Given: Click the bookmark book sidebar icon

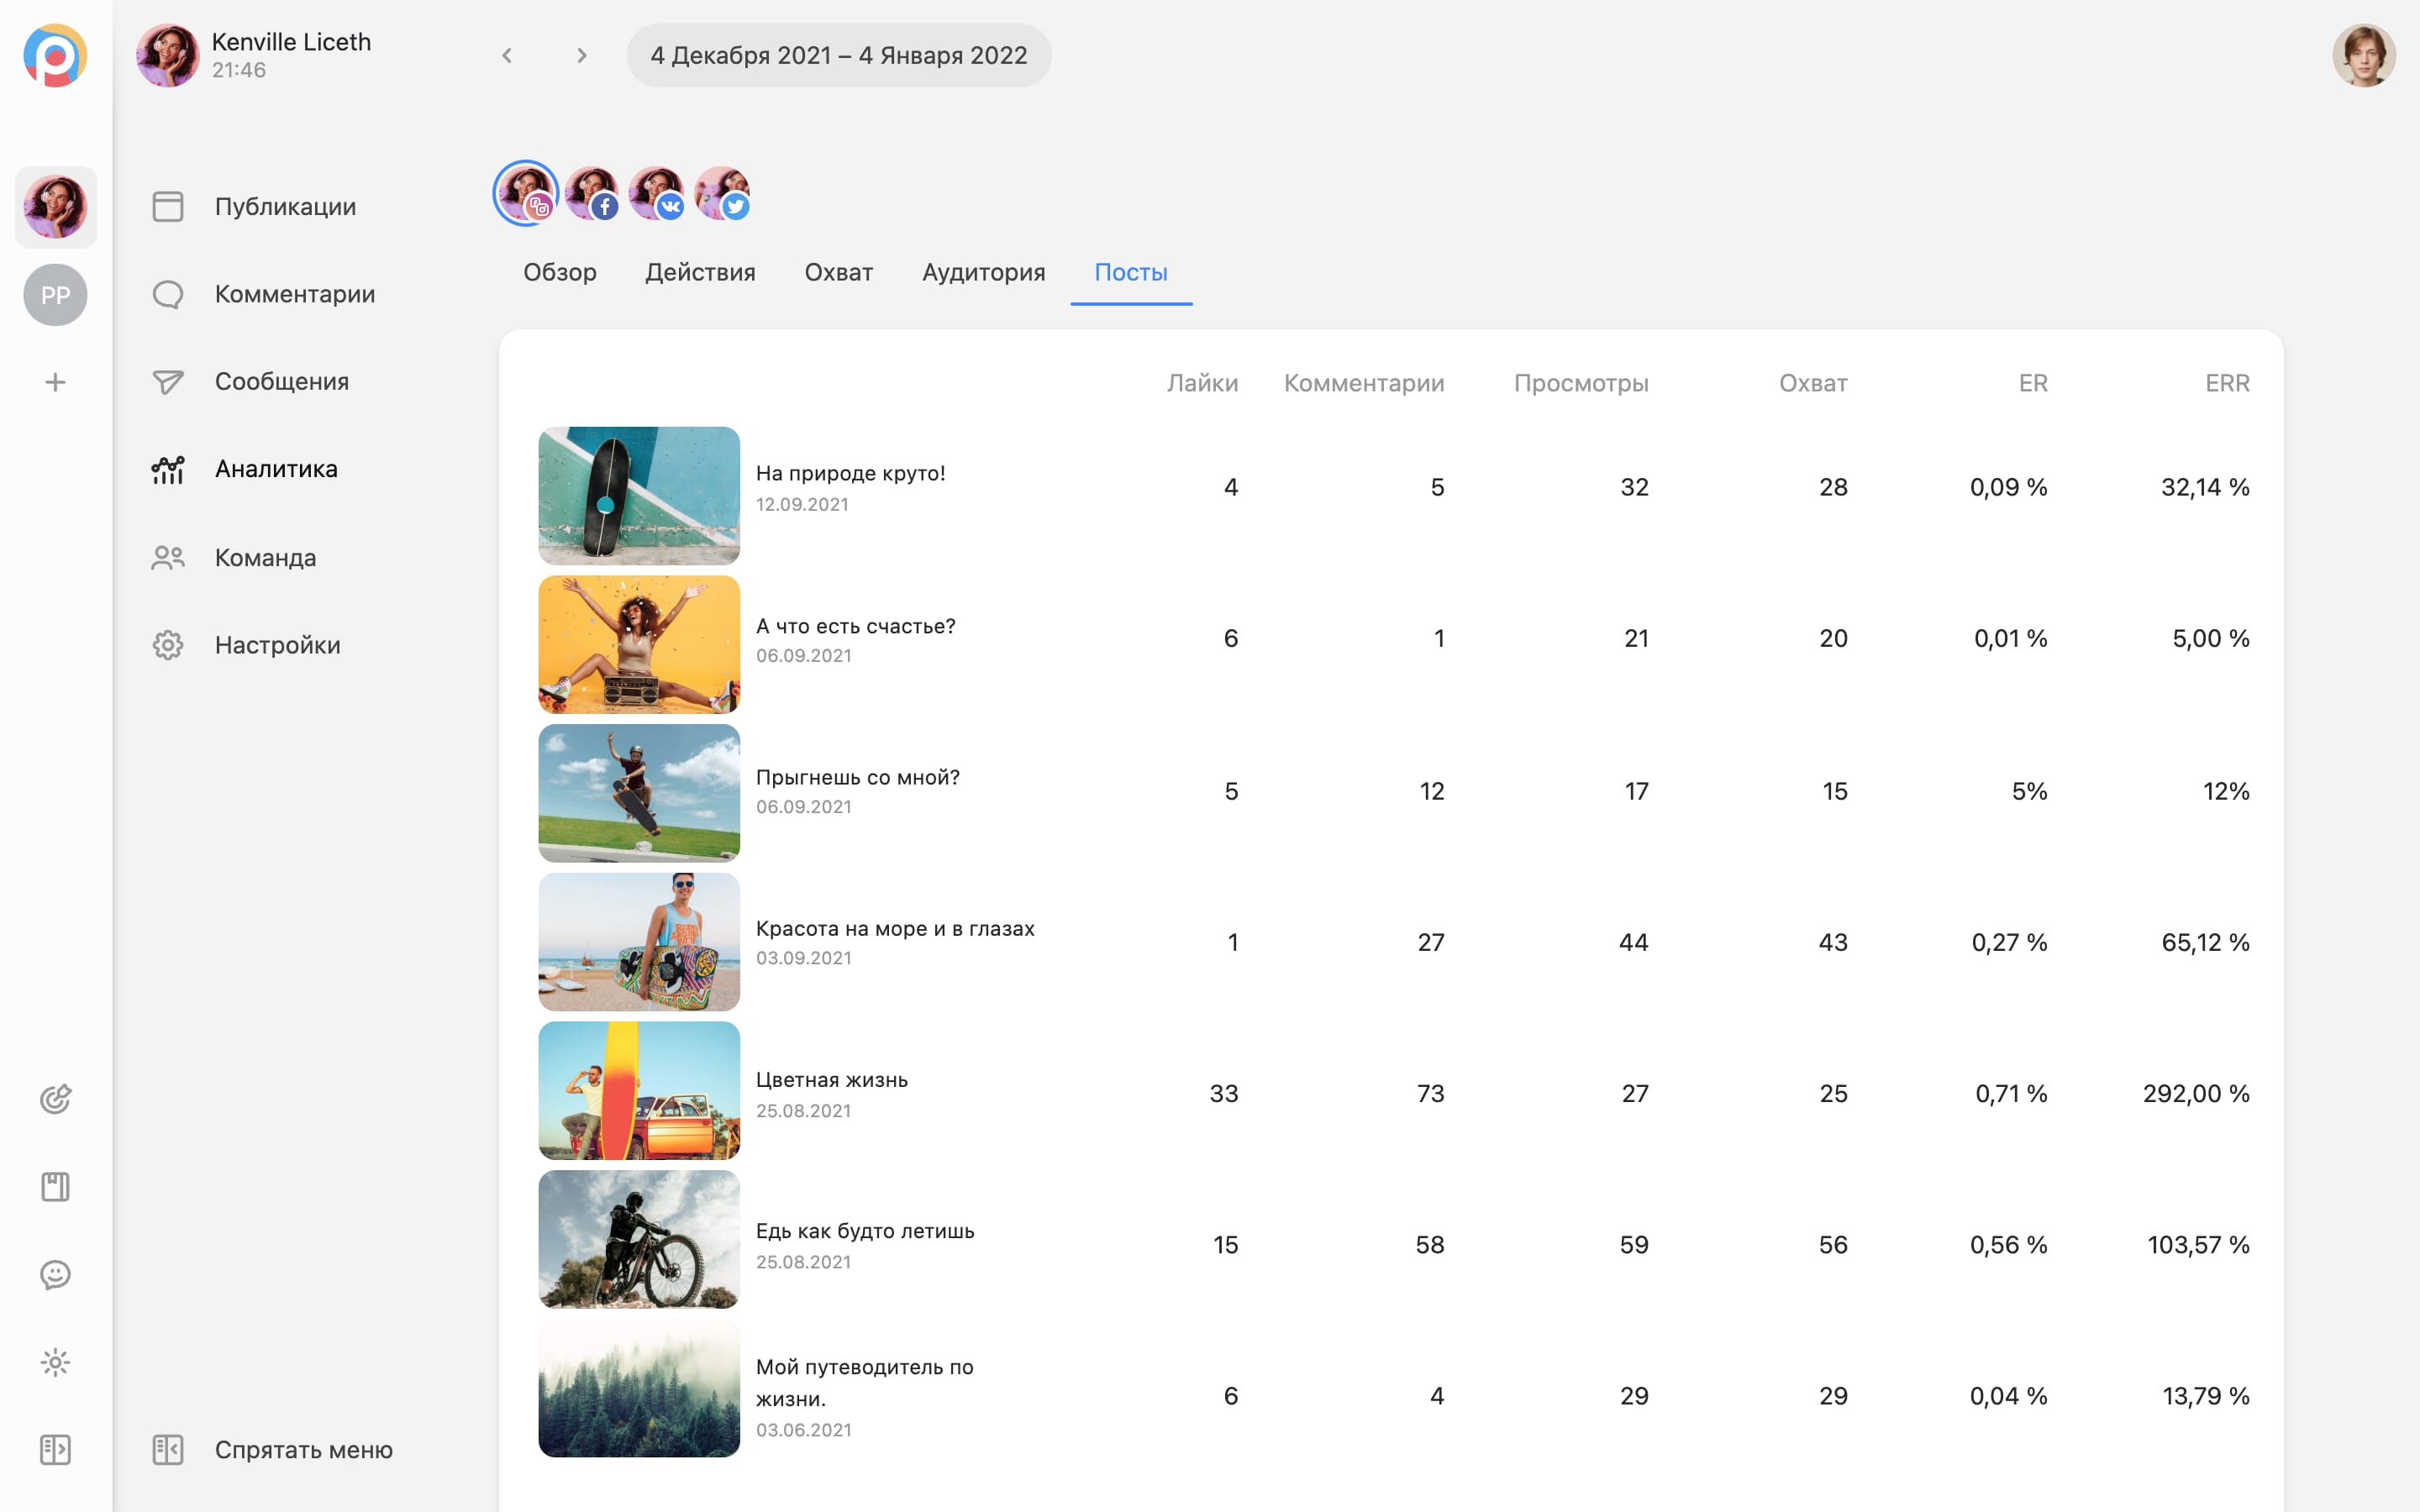Looking at the screenshot, I should 55,1187.
